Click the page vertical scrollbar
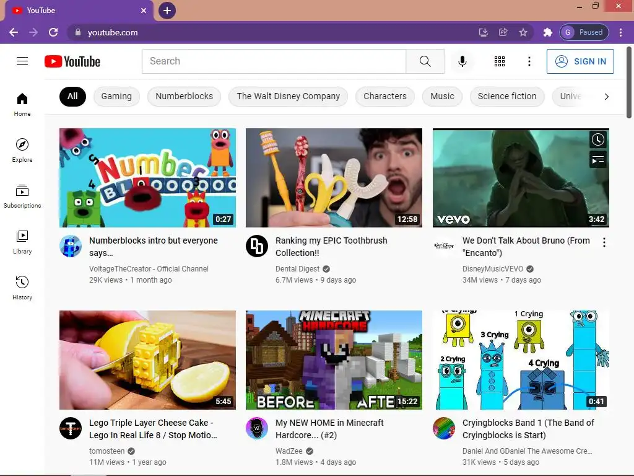This screenshot has width=634, height=476. tap(629, 82)
